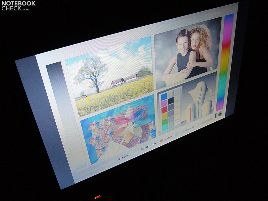Pick the magenta swatch in color chart

pos(164,104)
